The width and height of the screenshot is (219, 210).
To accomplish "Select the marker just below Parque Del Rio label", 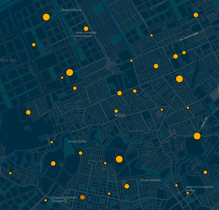I will [81, 153].
